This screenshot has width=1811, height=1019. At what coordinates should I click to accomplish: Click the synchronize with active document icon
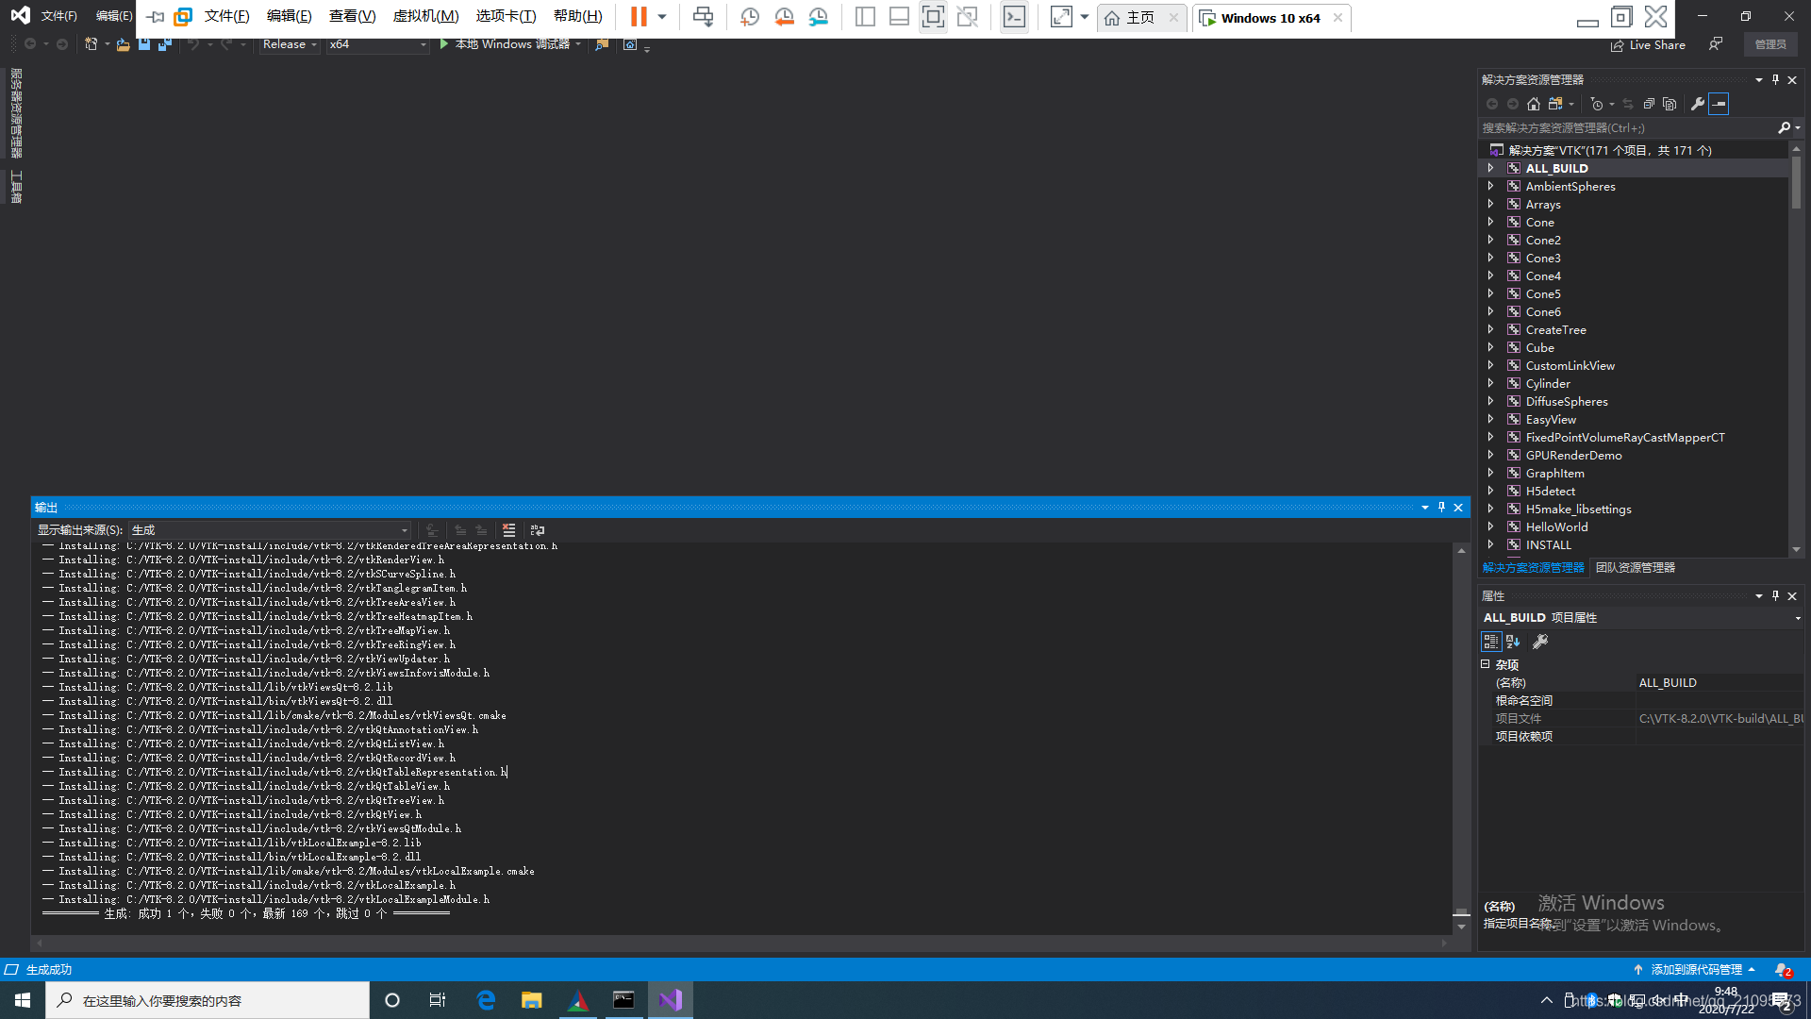[1628, 103]
